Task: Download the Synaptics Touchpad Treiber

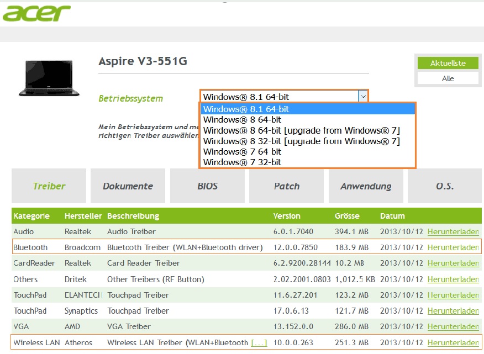Action: point(453,311)
